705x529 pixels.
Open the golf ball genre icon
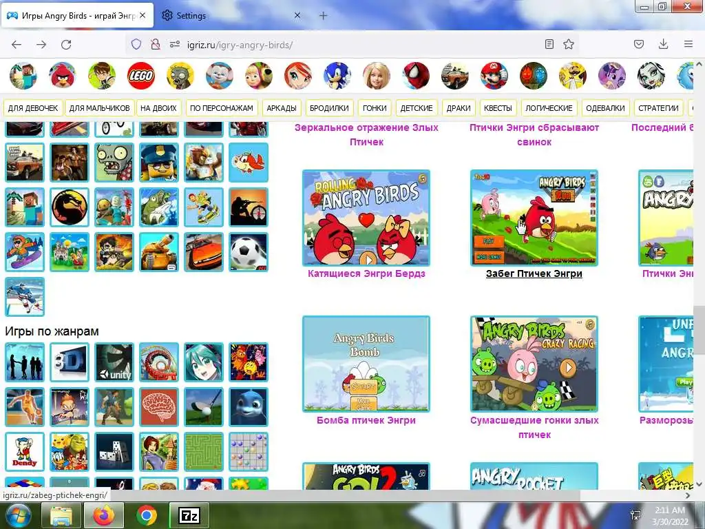point(204,407)
